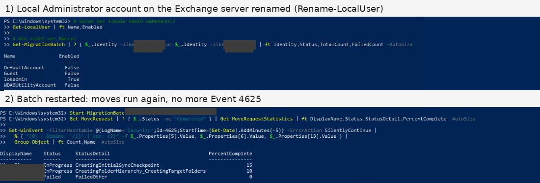Screen dimensions: 540x183
Task: Click the Group-Object cmdlet
Action: (31, 142)
